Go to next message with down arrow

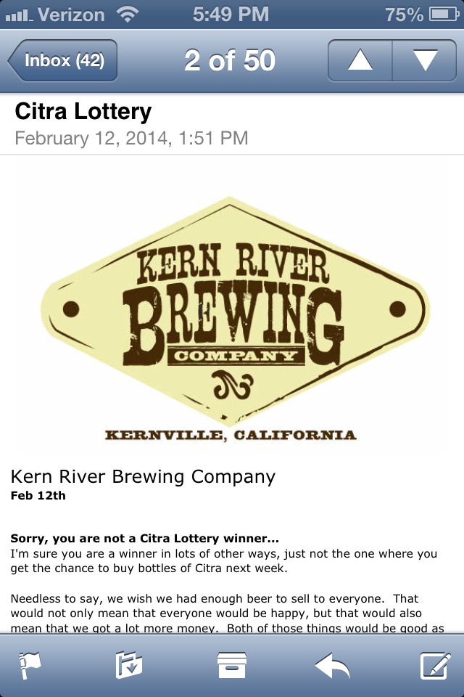tap(425, 60)
